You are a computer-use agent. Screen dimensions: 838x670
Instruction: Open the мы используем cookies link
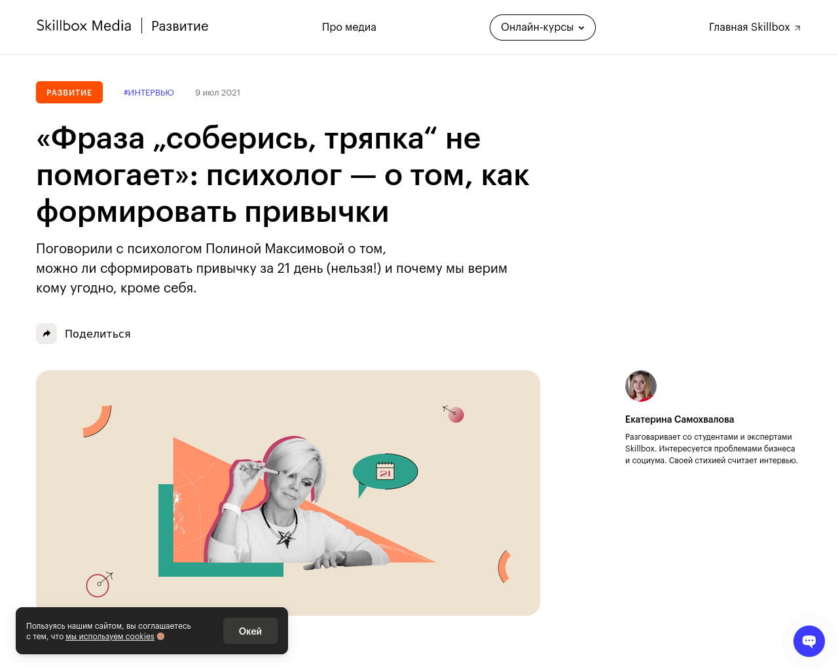click(x=110, y=637)
